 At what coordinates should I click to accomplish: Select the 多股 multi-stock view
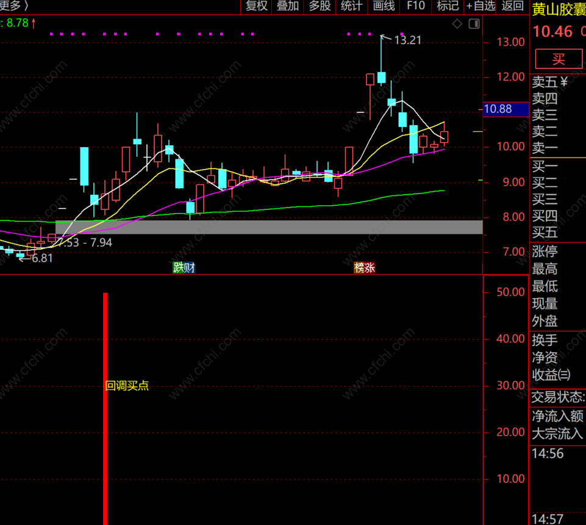tap(320, 6)
